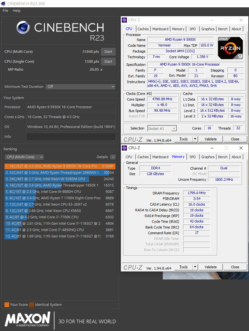Click Validate in lower CPU-Z window
The height and width of the screenshot is (331, 249).
pos(211,267)
